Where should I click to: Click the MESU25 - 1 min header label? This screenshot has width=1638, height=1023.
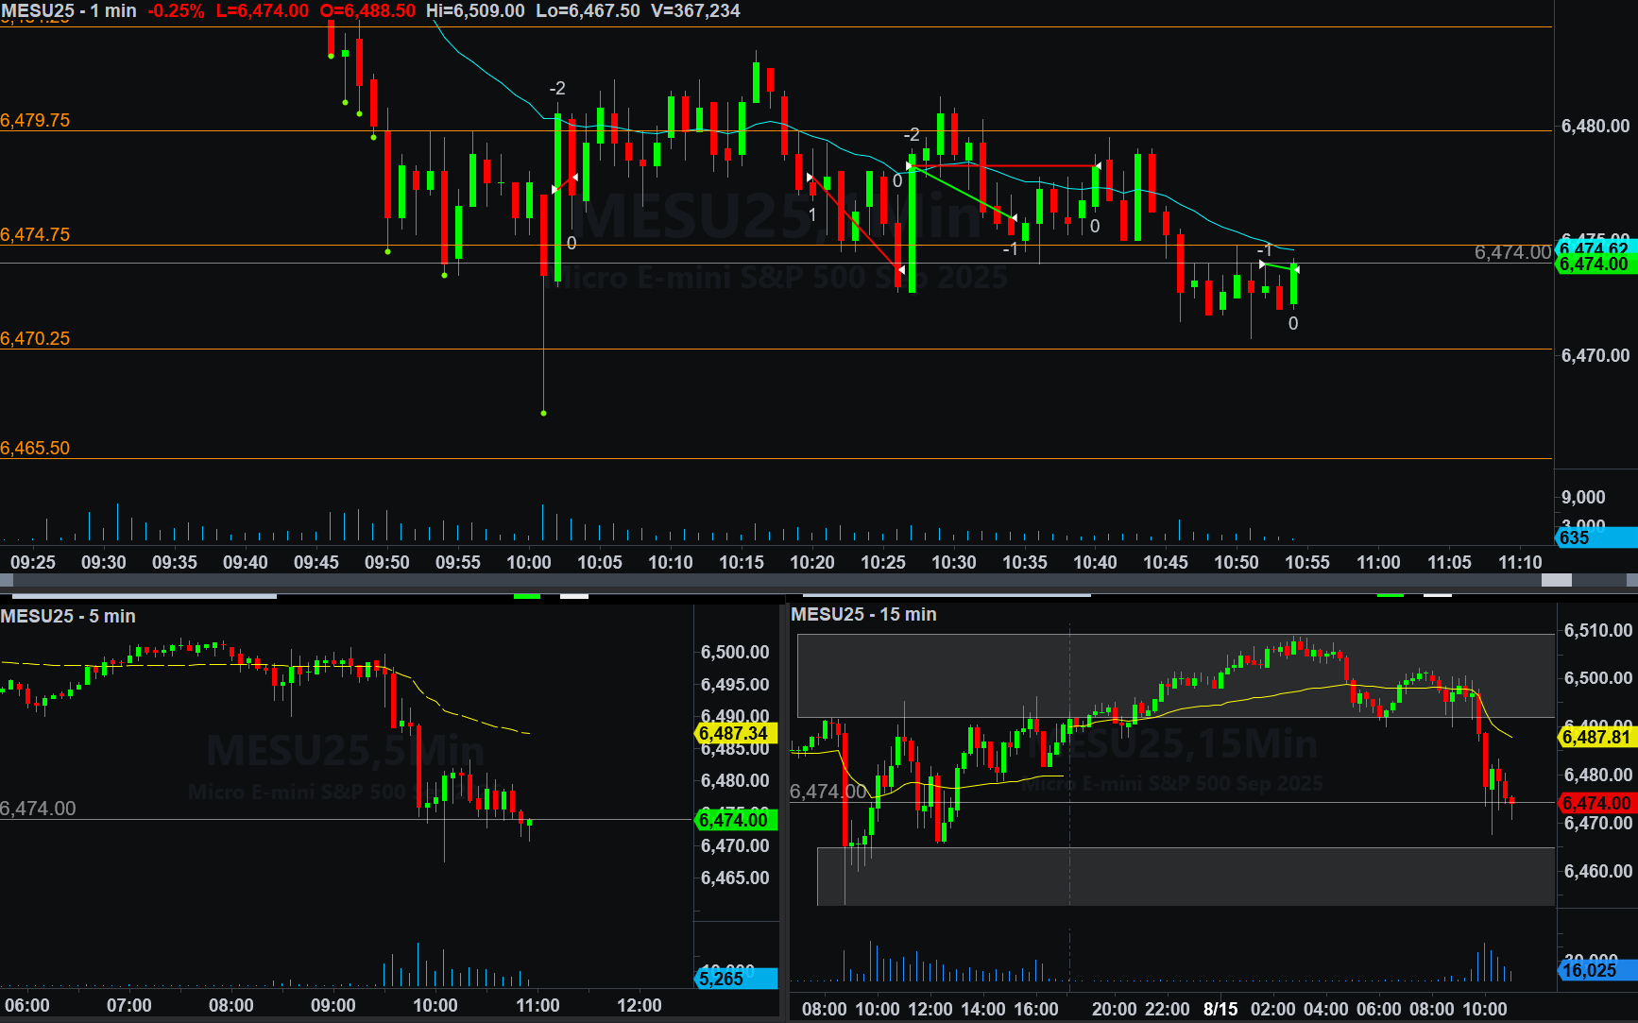coord(69,11)
